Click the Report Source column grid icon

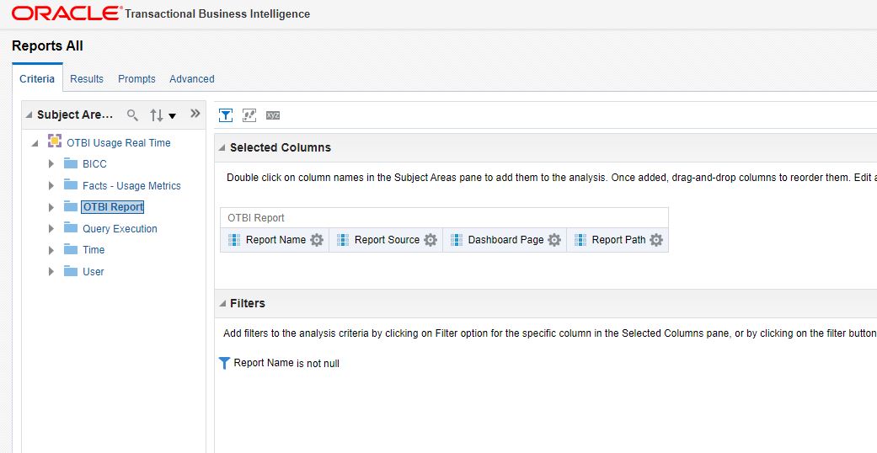(x=343, y=240)
